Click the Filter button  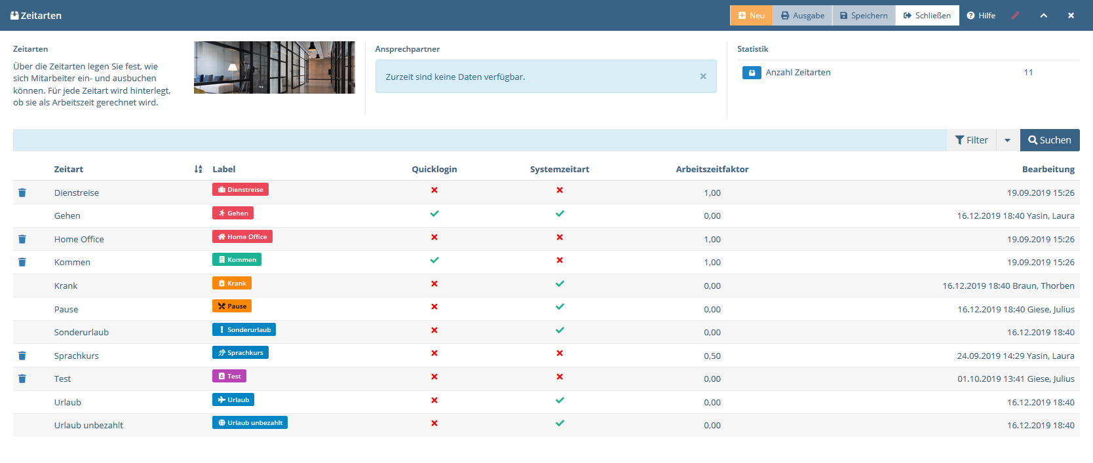pyautogui.click(x=972, y=140)
